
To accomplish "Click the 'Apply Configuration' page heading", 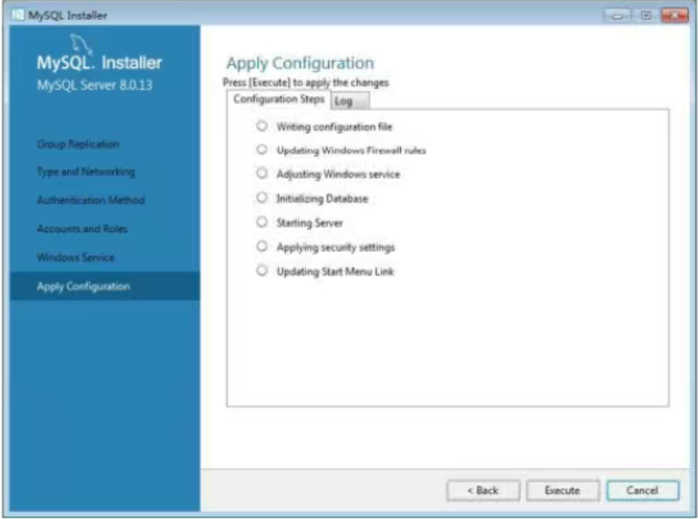I will (301, 63).
